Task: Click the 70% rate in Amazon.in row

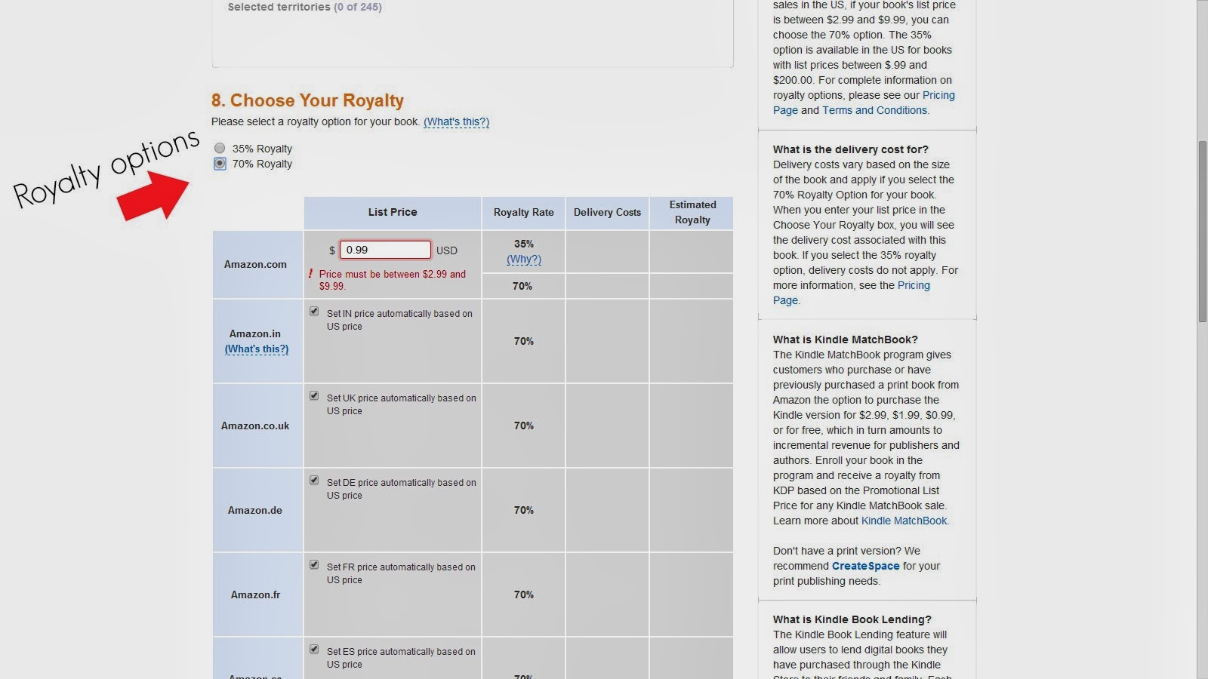Action: (x=524, y=341)
